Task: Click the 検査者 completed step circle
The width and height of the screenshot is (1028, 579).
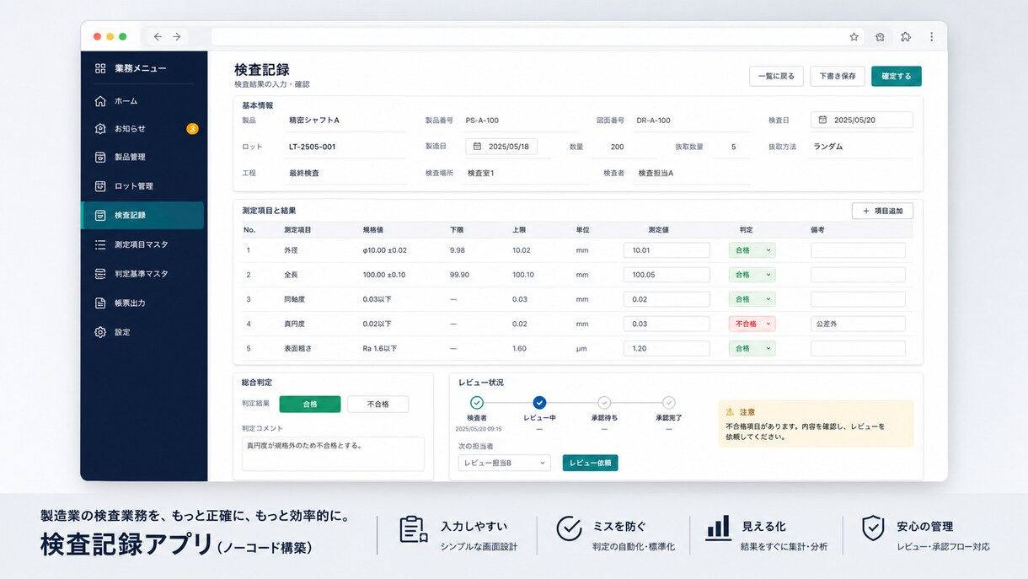Action: (x=477, y=403)
